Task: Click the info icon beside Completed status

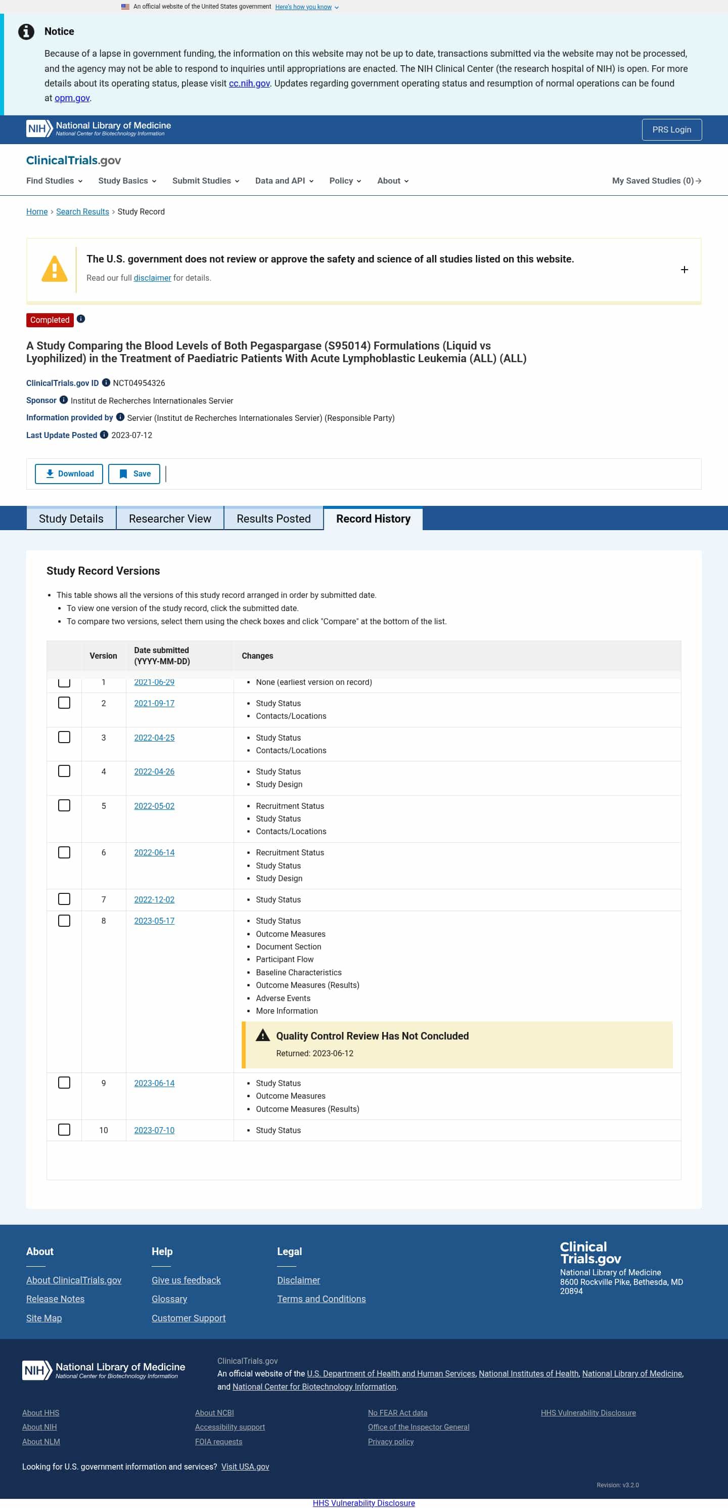Action: 81,319
